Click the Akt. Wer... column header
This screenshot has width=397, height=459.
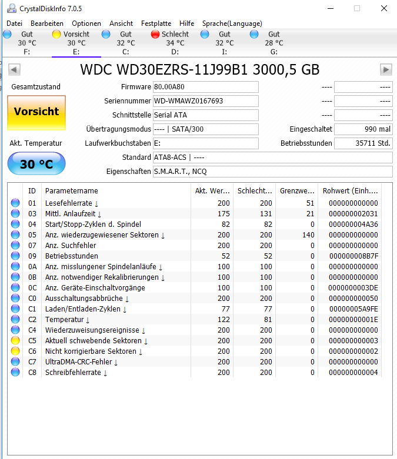click(x=212, y=191)
